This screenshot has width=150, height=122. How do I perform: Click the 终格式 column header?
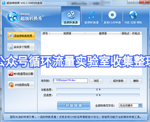point(136,33)
